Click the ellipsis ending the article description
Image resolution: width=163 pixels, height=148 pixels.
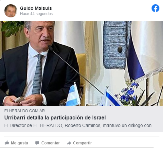point(155,126)
